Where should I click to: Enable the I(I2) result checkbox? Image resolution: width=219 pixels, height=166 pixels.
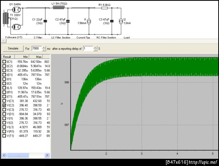[x=4, y=83]
